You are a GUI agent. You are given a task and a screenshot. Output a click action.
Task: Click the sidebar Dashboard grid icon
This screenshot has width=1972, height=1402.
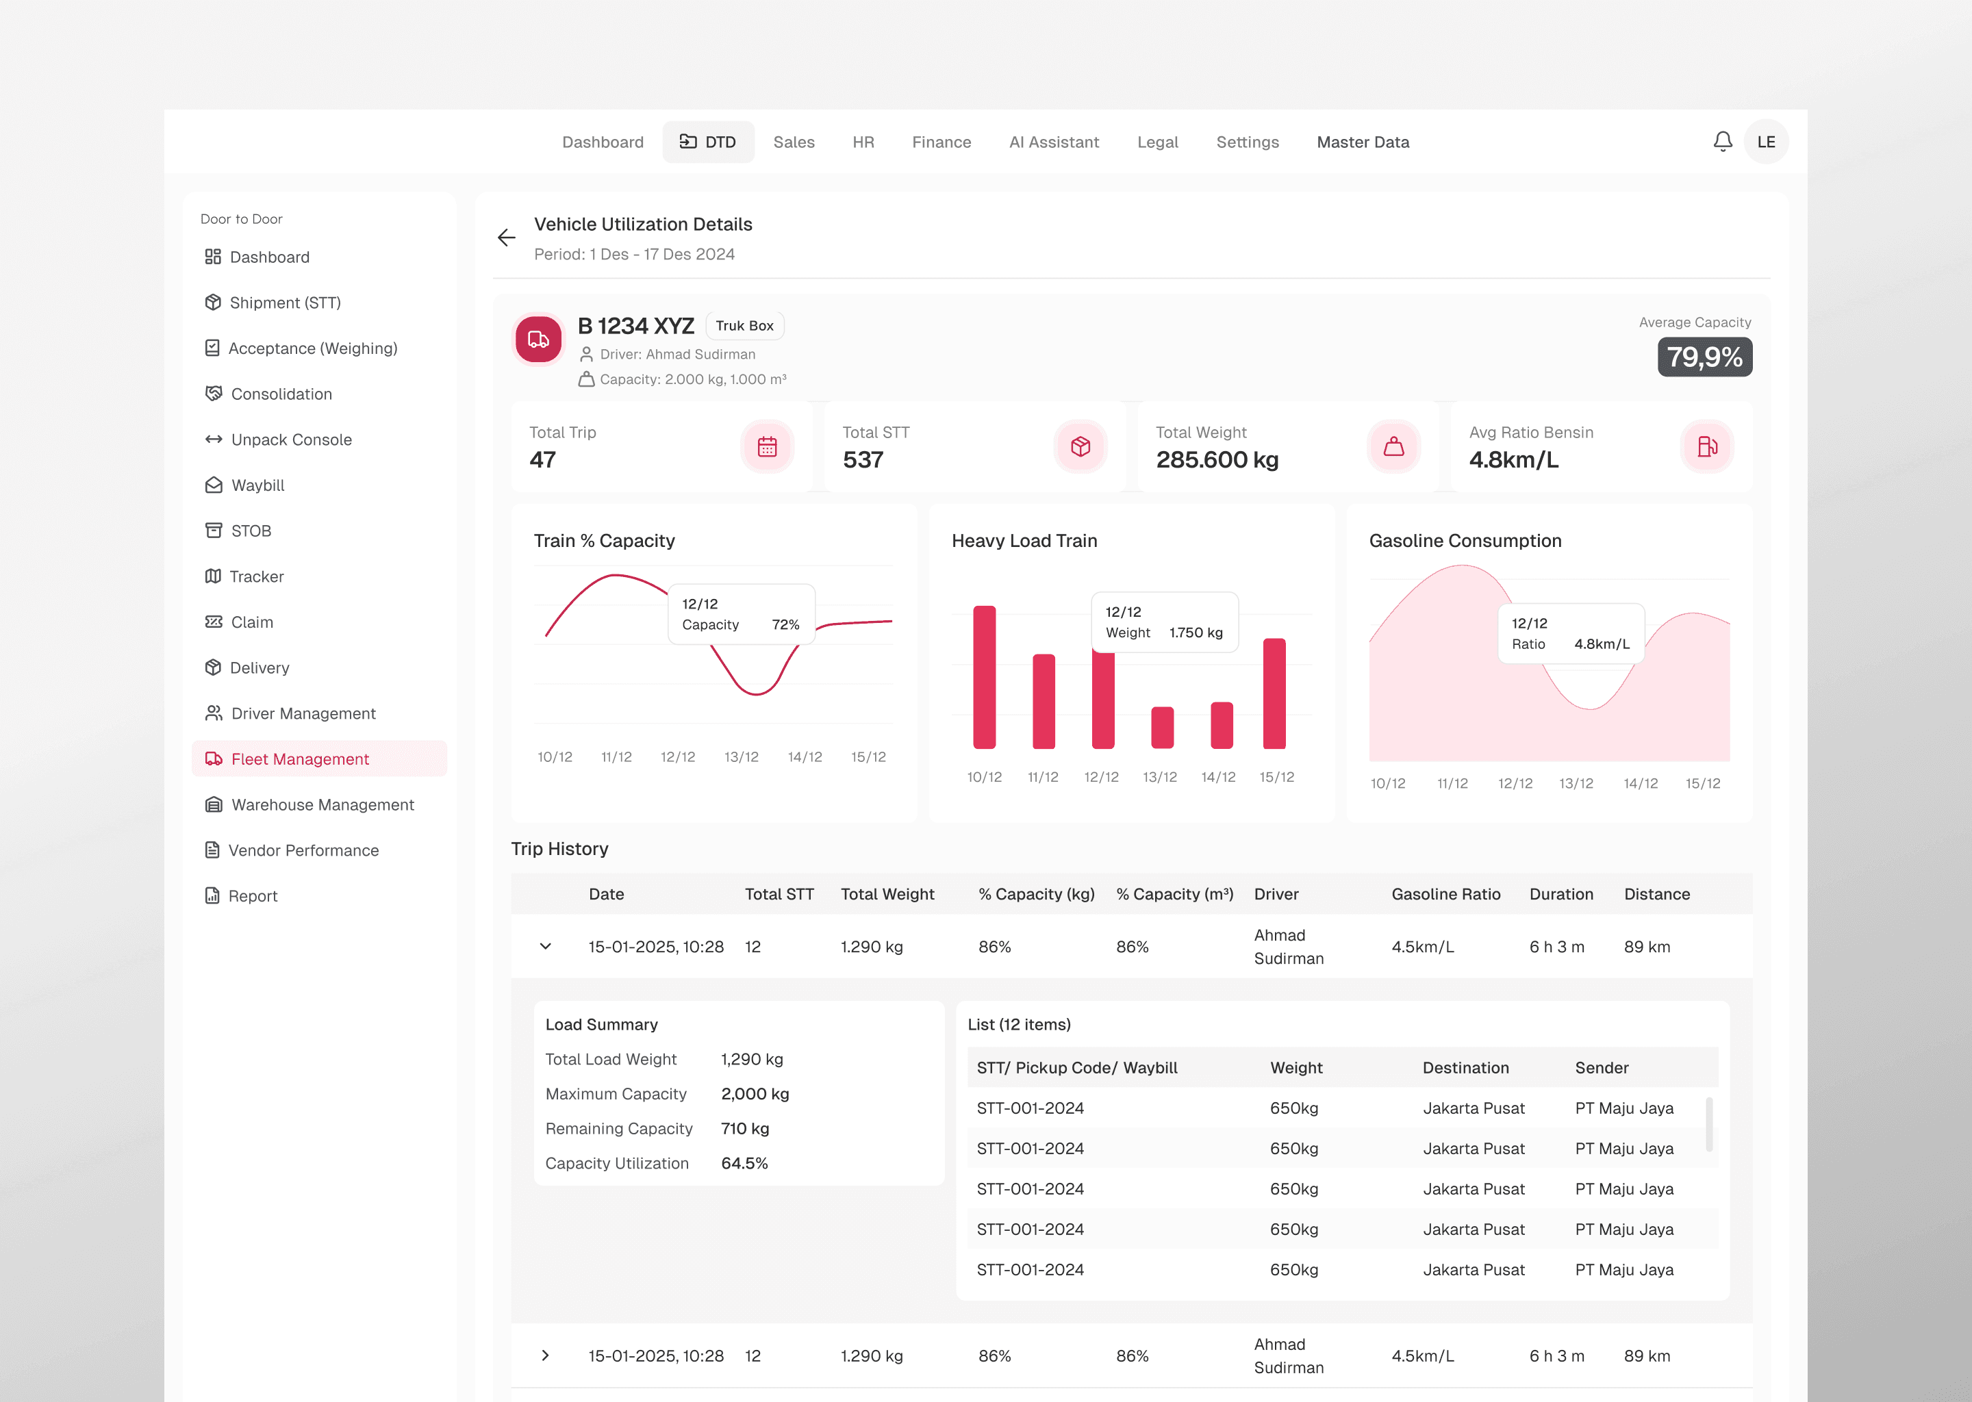213,257
